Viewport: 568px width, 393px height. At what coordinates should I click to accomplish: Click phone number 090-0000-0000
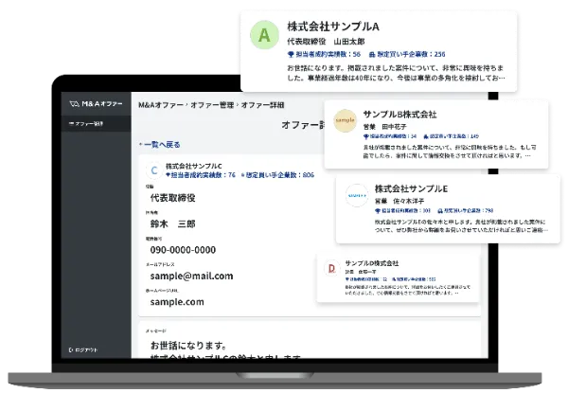pyautogui.click(x=183, y=250)
